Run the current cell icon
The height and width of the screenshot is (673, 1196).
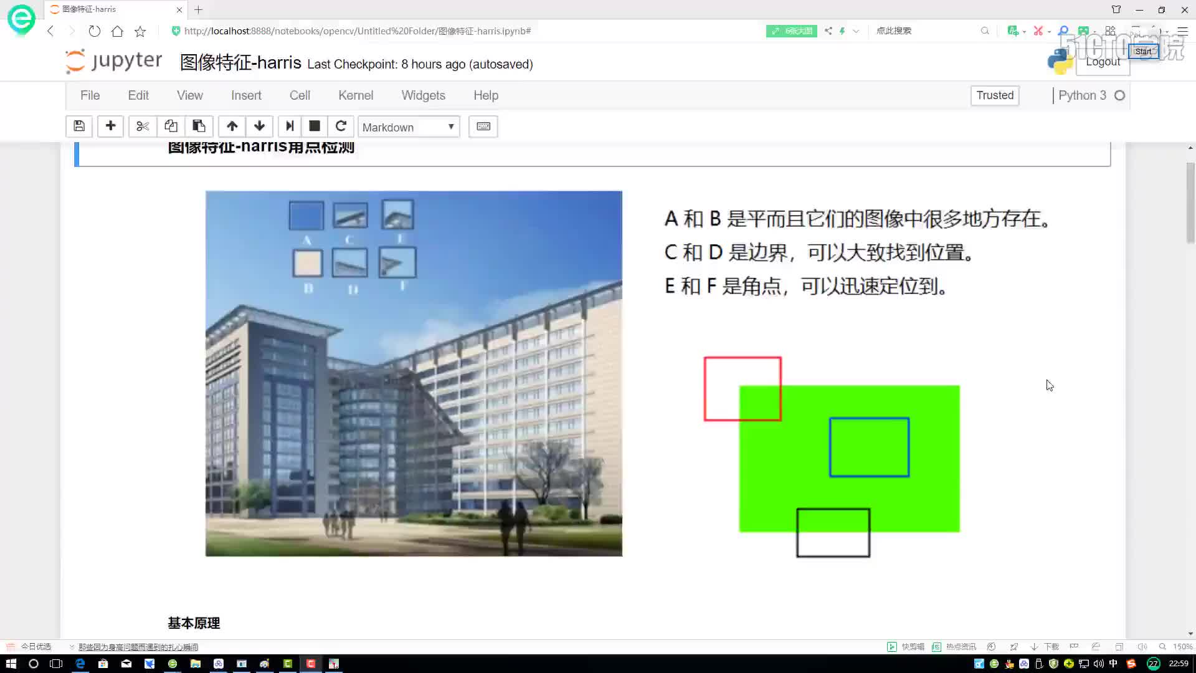click(290, 126)
